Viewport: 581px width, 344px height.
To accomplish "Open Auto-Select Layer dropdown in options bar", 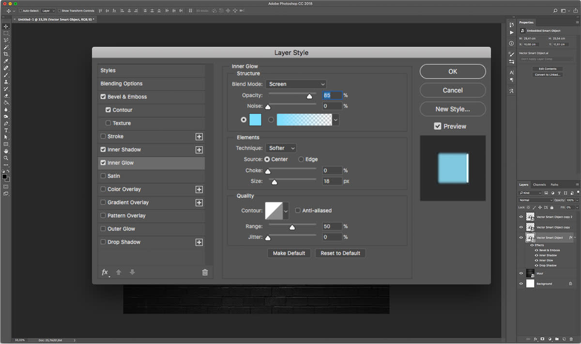I will pos(48,11).
